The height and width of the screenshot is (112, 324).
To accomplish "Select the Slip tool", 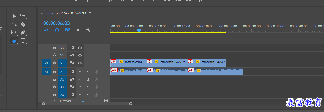I will [14, 32].
